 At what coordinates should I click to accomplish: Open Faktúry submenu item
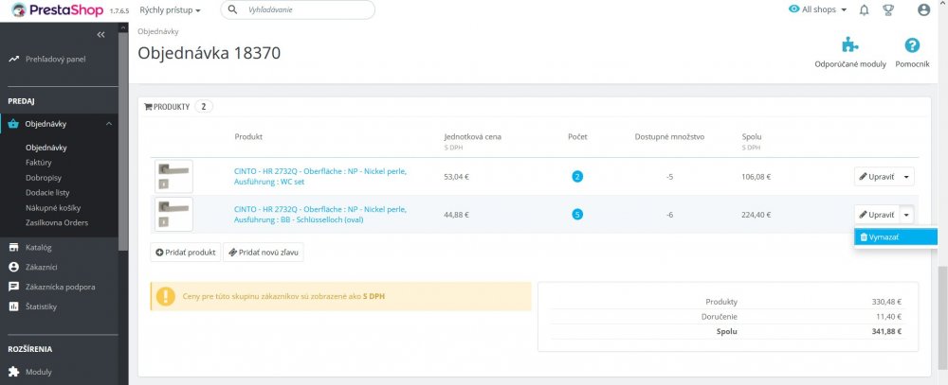pos(38,163)
